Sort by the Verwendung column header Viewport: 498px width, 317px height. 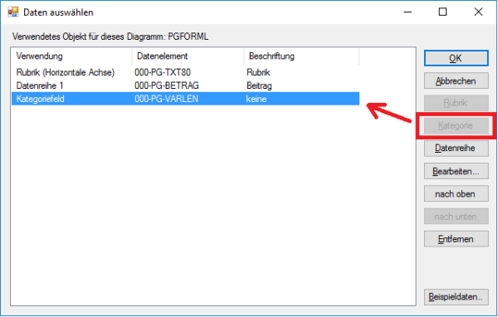click(x=71, y=56)
